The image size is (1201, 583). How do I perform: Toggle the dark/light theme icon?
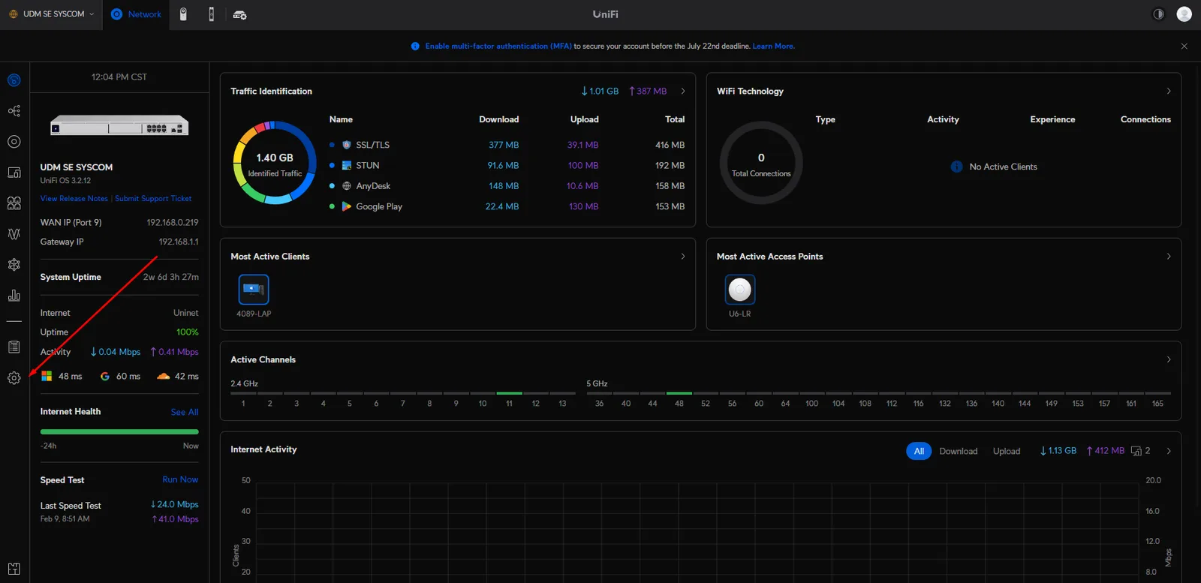(x=1158, y=14)
